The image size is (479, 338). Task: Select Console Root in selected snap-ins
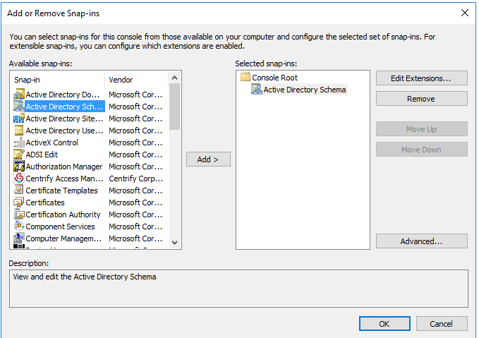[x=274, y=78]
